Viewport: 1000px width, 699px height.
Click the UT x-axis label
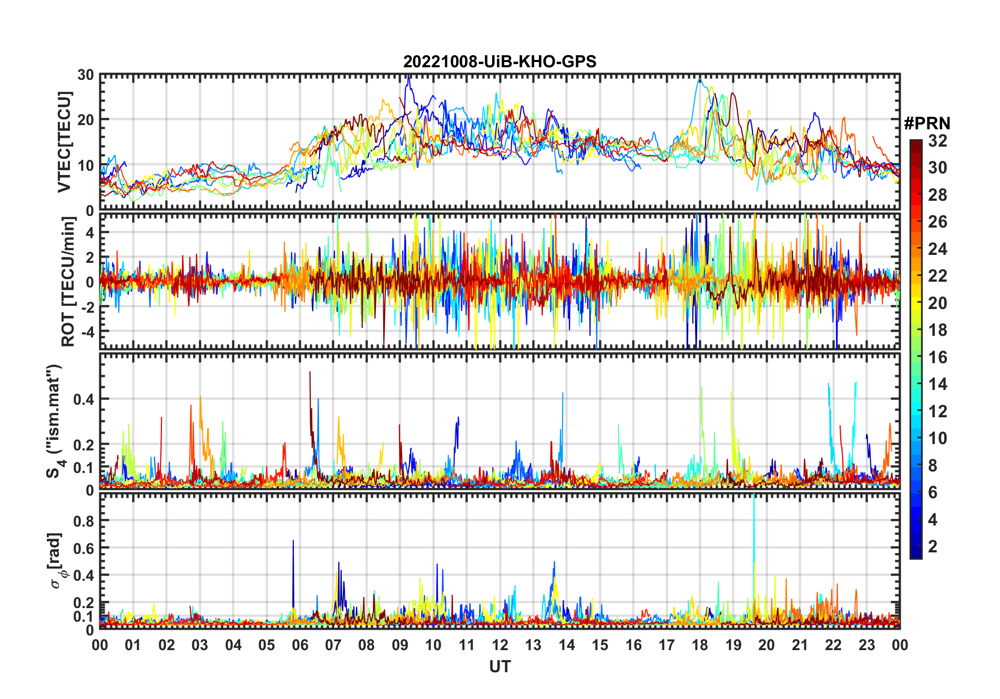tap(499, 667)
